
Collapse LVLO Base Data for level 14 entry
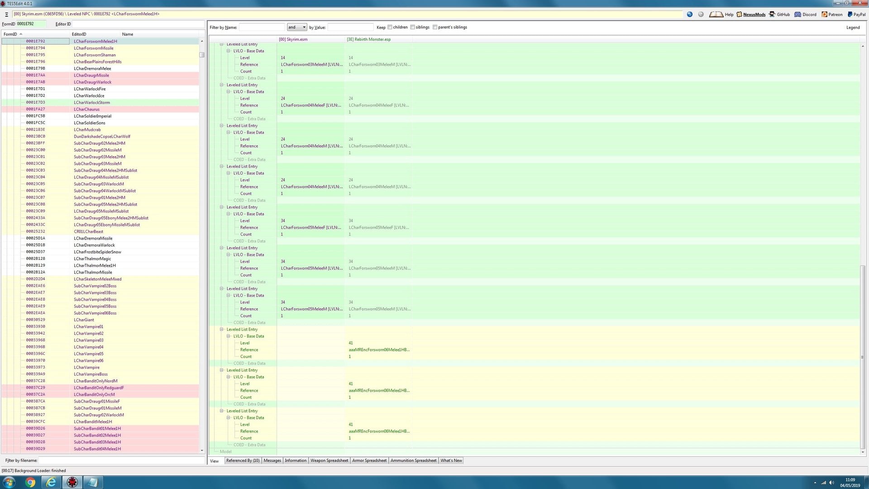[x=229, y=51]
